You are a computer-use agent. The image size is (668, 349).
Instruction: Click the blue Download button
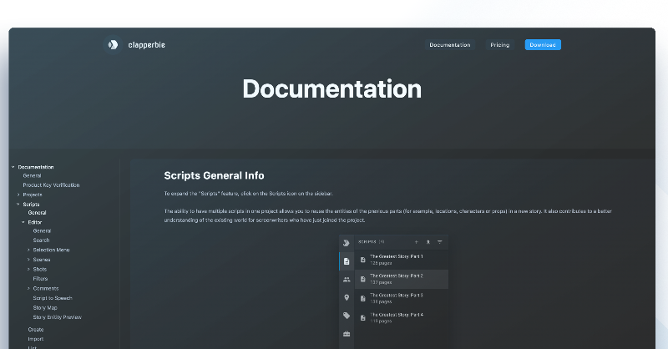(x=543, y=45)
